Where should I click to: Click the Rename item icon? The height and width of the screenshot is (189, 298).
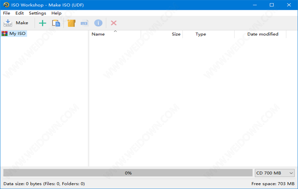click(84, 23)
